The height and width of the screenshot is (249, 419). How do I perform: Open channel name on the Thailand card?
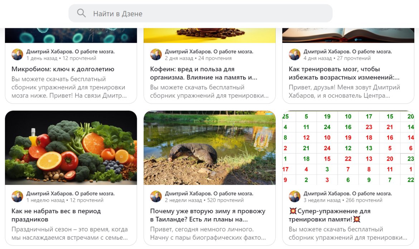[x=209, y=193]
